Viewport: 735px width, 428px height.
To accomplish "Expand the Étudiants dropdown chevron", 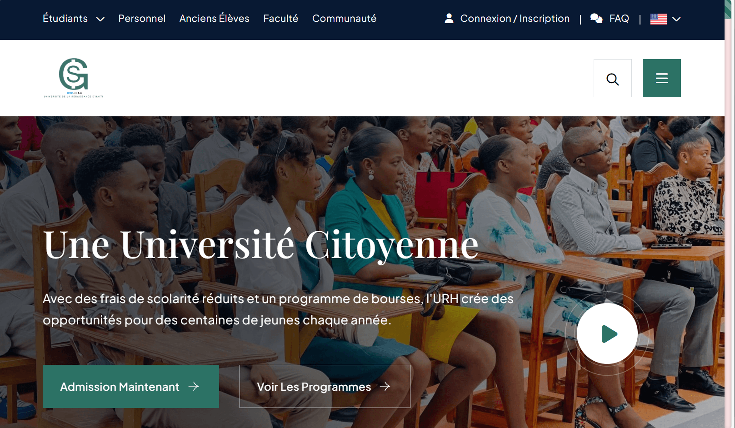I will [x=100, y=19].
